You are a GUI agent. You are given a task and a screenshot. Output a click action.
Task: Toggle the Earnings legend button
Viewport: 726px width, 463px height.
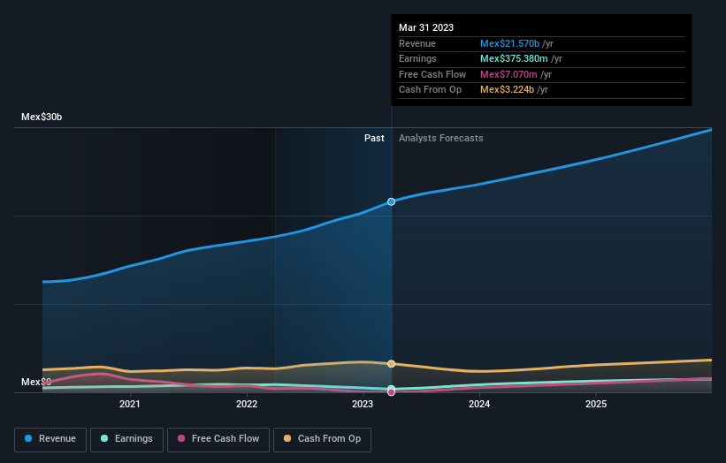coord(126,439)
